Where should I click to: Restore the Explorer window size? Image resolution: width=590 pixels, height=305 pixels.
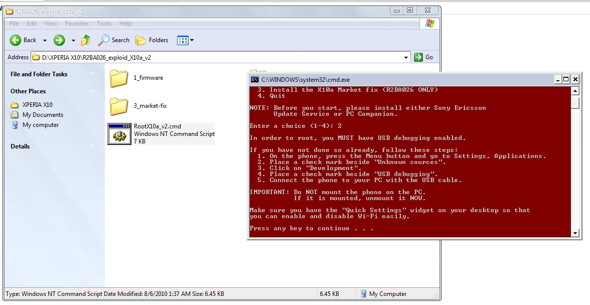pos(410,11)
